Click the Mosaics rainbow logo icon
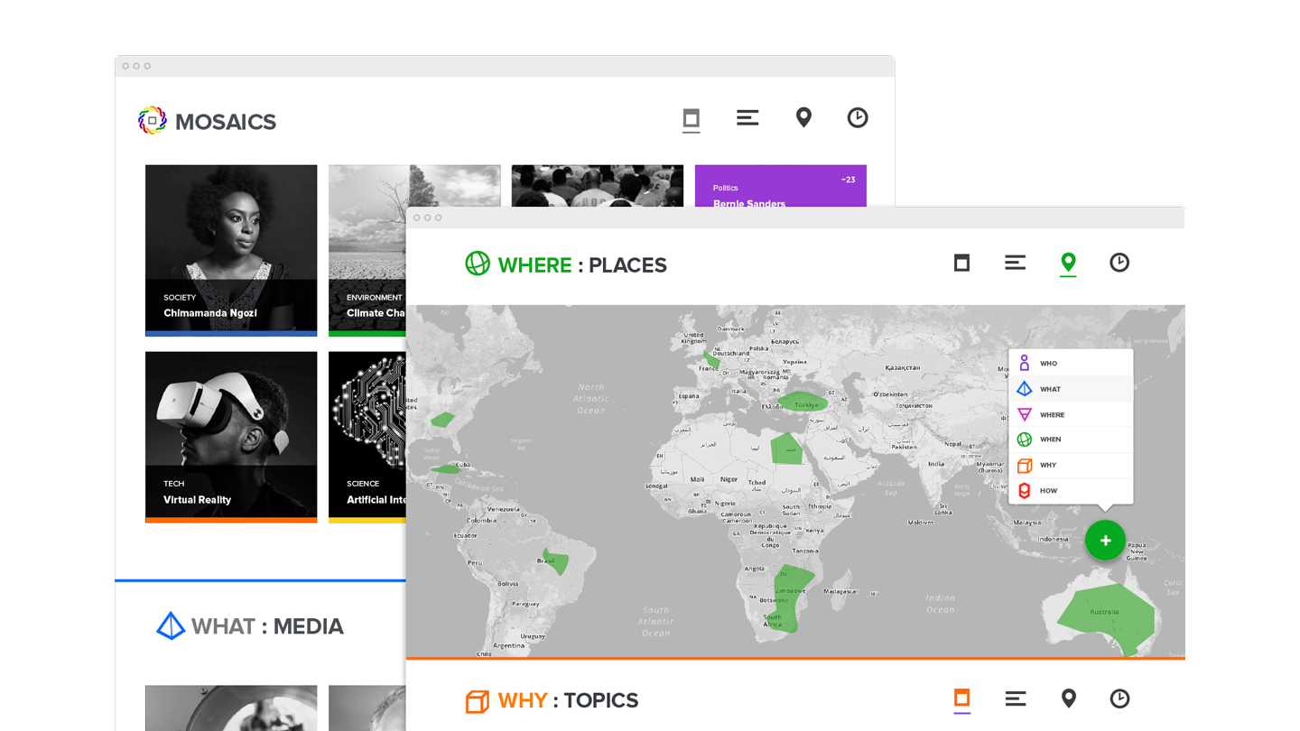Image resolution: width=1300 pixels, height=731 pixels. 153,120
